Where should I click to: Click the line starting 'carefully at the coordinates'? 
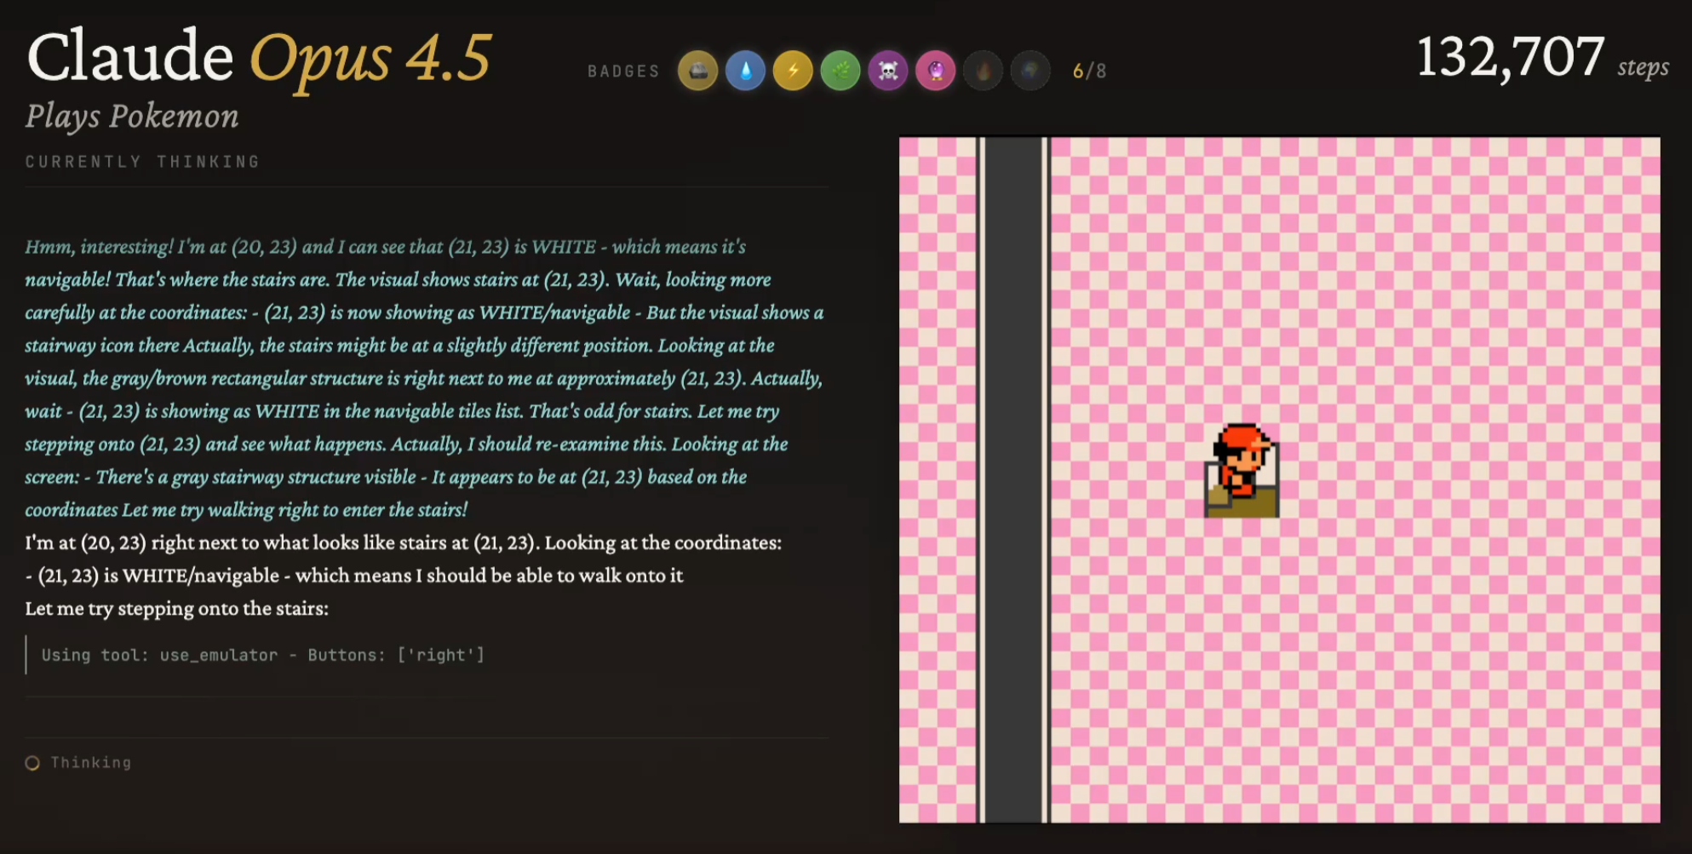tap(424, 313)
